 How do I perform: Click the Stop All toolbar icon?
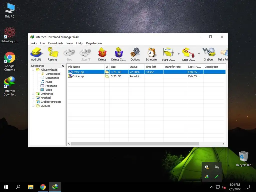click(x=86, y=54)
